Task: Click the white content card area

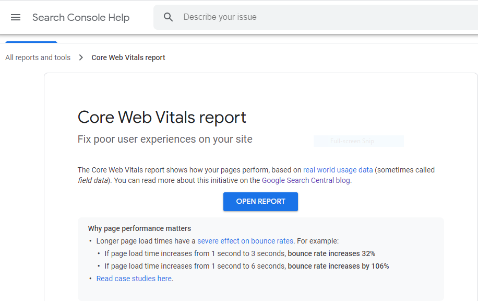Action: coord(261,89)
